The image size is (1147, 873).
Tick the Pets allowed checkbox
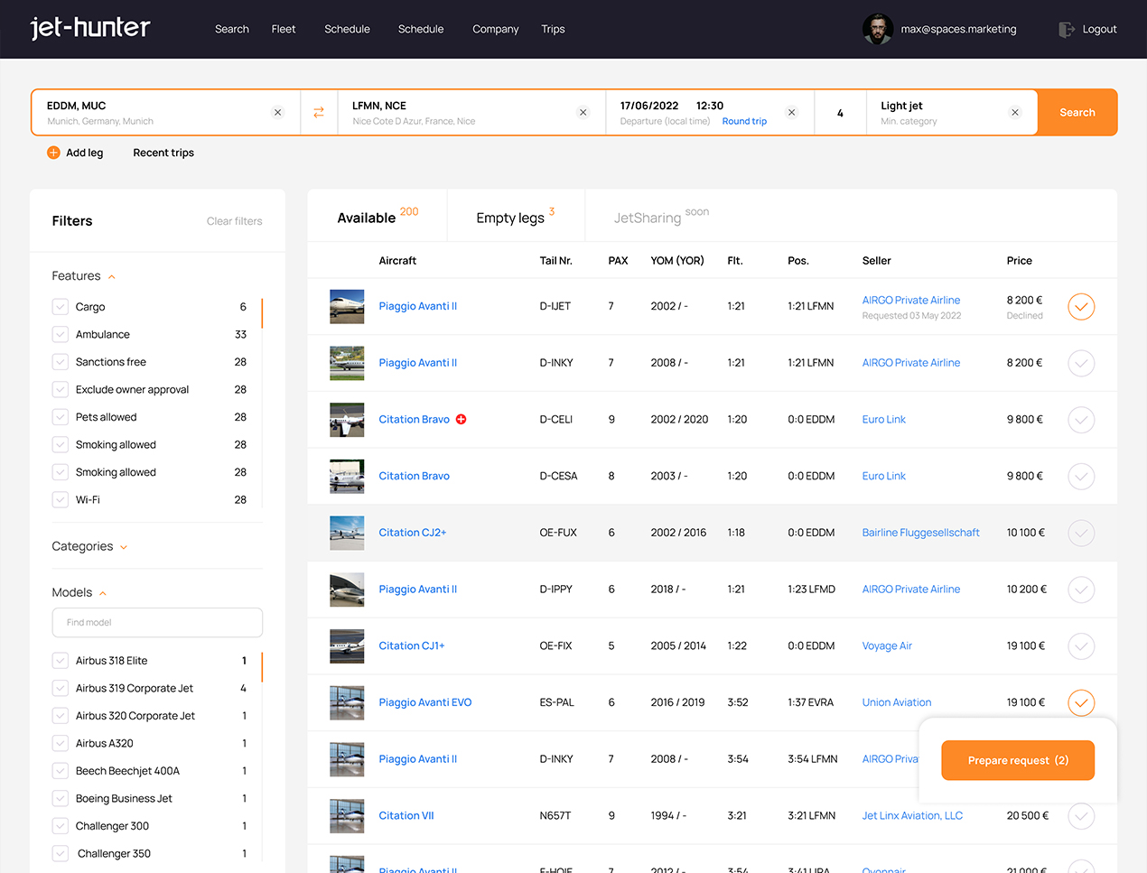61,417
